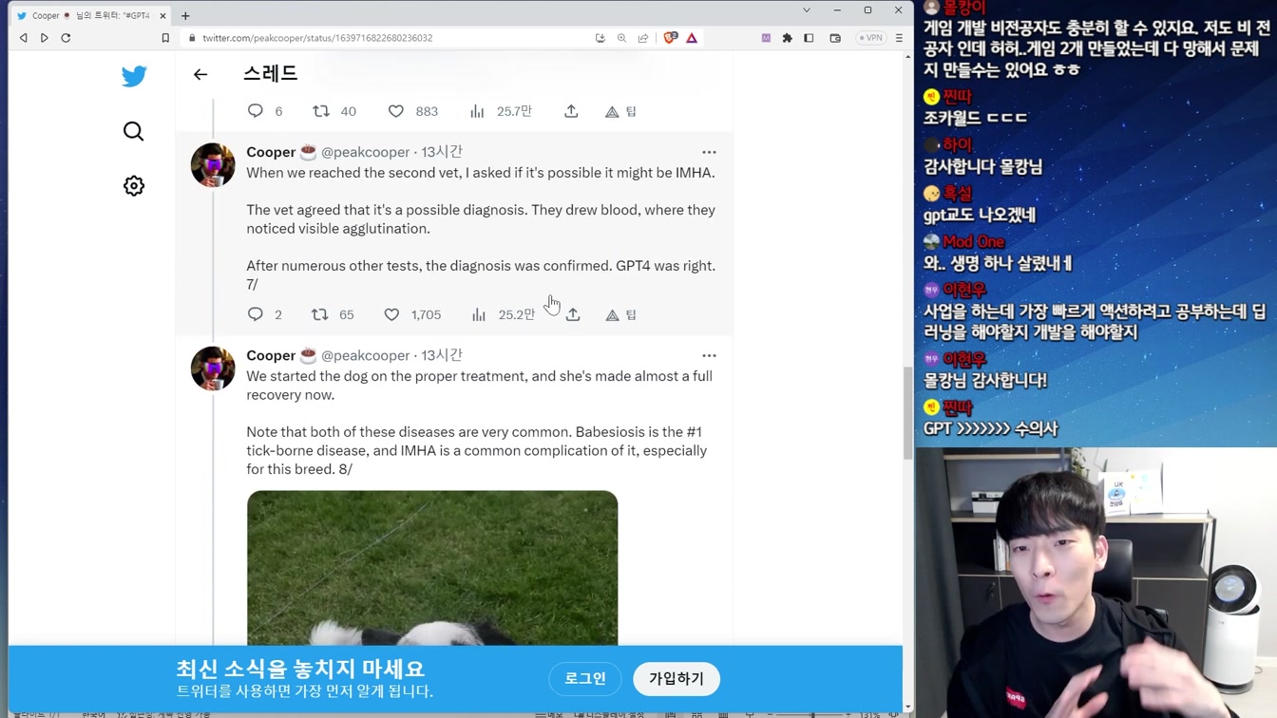The width and height of the screenshot is (1277, 718).
Task: Click Cooper's avatar on the 7/ tweet
Action: coord(213,165)
